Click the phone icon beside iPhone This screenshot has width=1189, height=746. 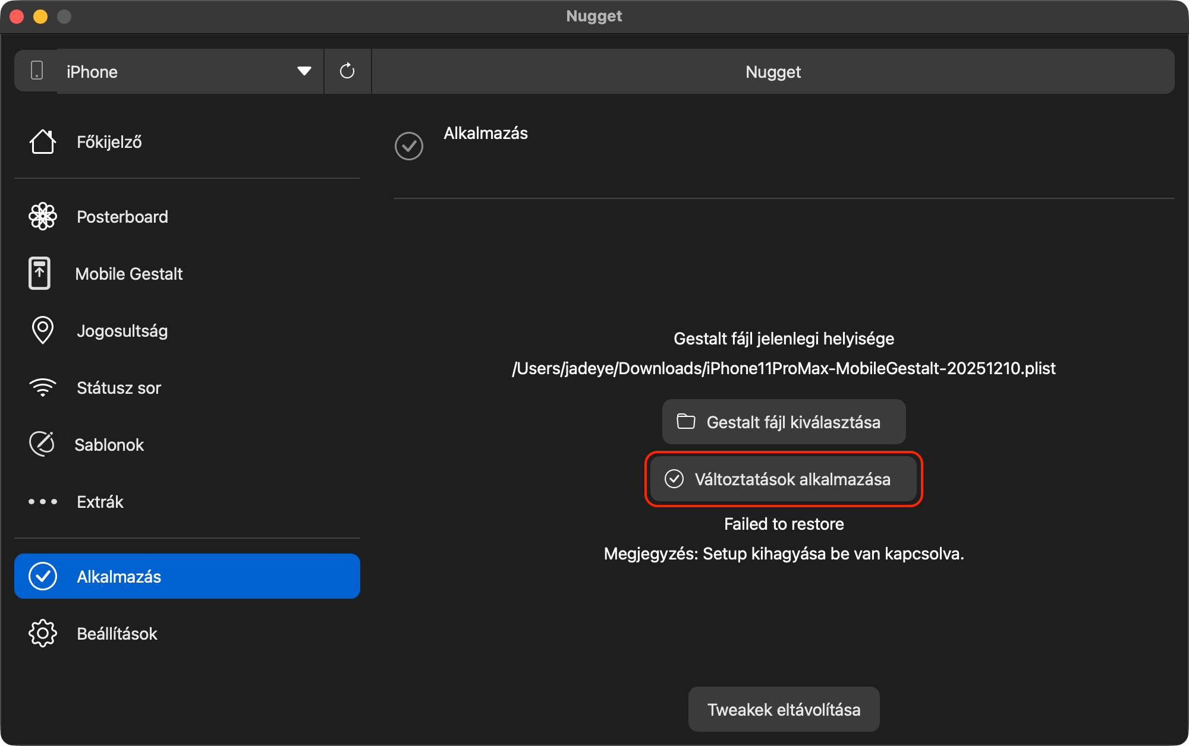[37, 71]
